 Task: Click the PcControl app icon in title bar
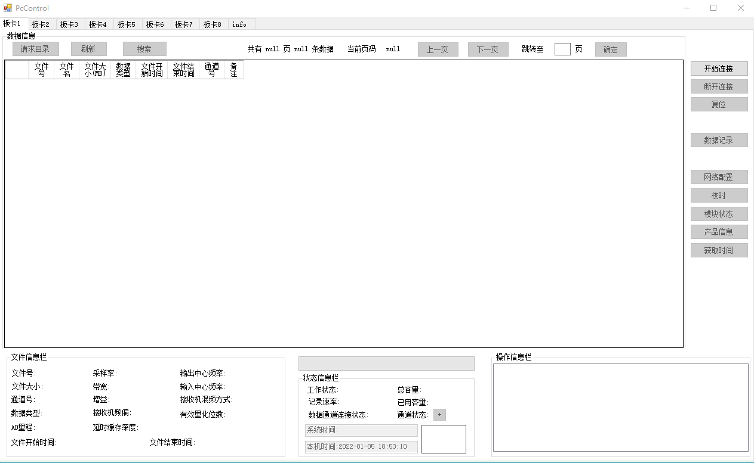[x=8, y=8]
